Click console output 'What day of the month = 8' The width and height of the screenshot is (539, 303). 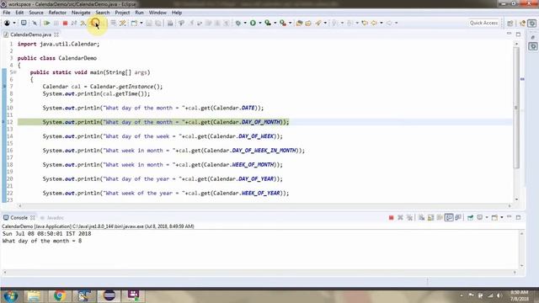[42, 242]
